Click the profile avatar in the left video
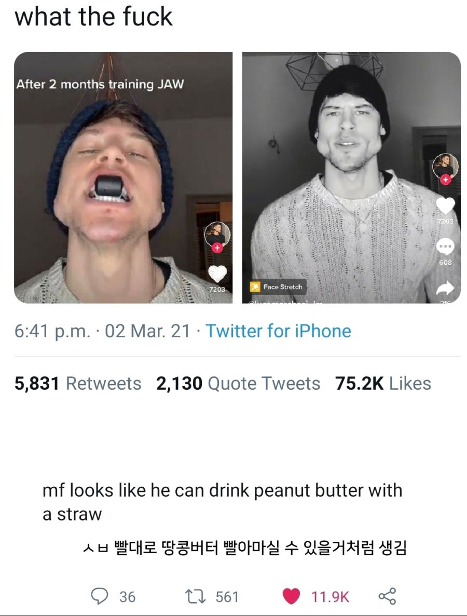 tap(217, 234)
